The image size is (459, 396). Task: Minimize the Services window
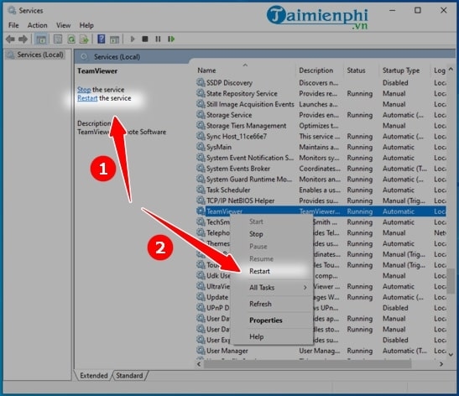click(x=392, y=10)
